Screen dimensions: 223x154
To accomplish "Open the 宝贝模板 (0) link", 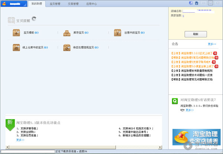I will (31, 33).
